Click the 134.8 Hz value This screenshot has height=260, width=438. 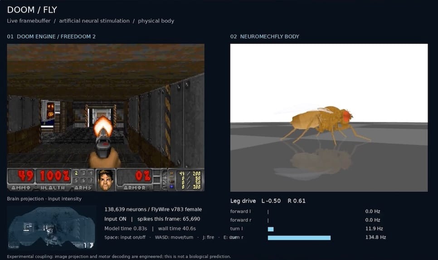376,237
